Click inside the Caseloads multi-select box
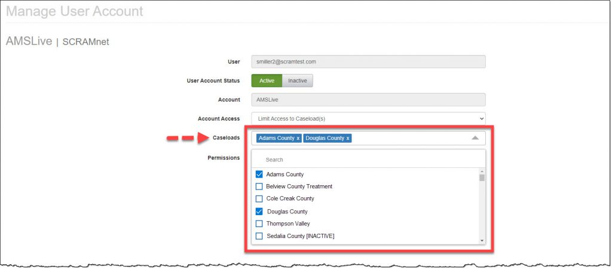 point(412,138)
